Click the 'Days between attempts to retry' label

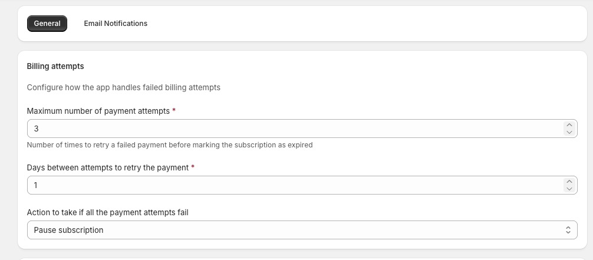click(x=108, y=167)
